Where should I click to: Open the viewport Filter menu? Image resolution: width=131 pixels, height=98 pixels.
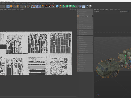click(x=115, y=9)
